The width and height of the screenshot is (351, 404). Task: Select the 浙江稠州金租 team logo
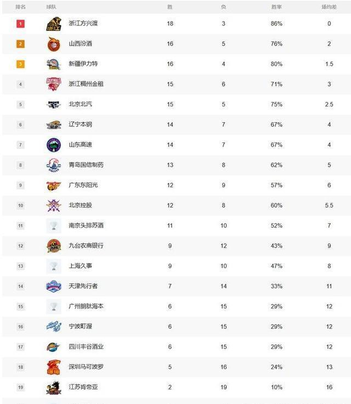[54, 84]
